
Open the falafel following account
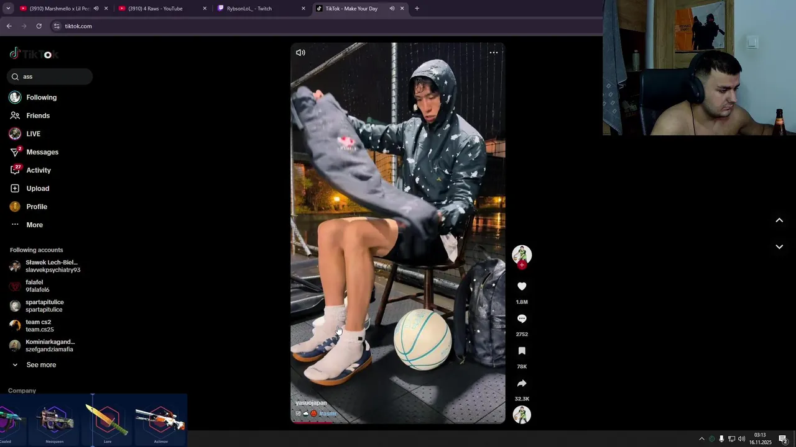point(37,286)
